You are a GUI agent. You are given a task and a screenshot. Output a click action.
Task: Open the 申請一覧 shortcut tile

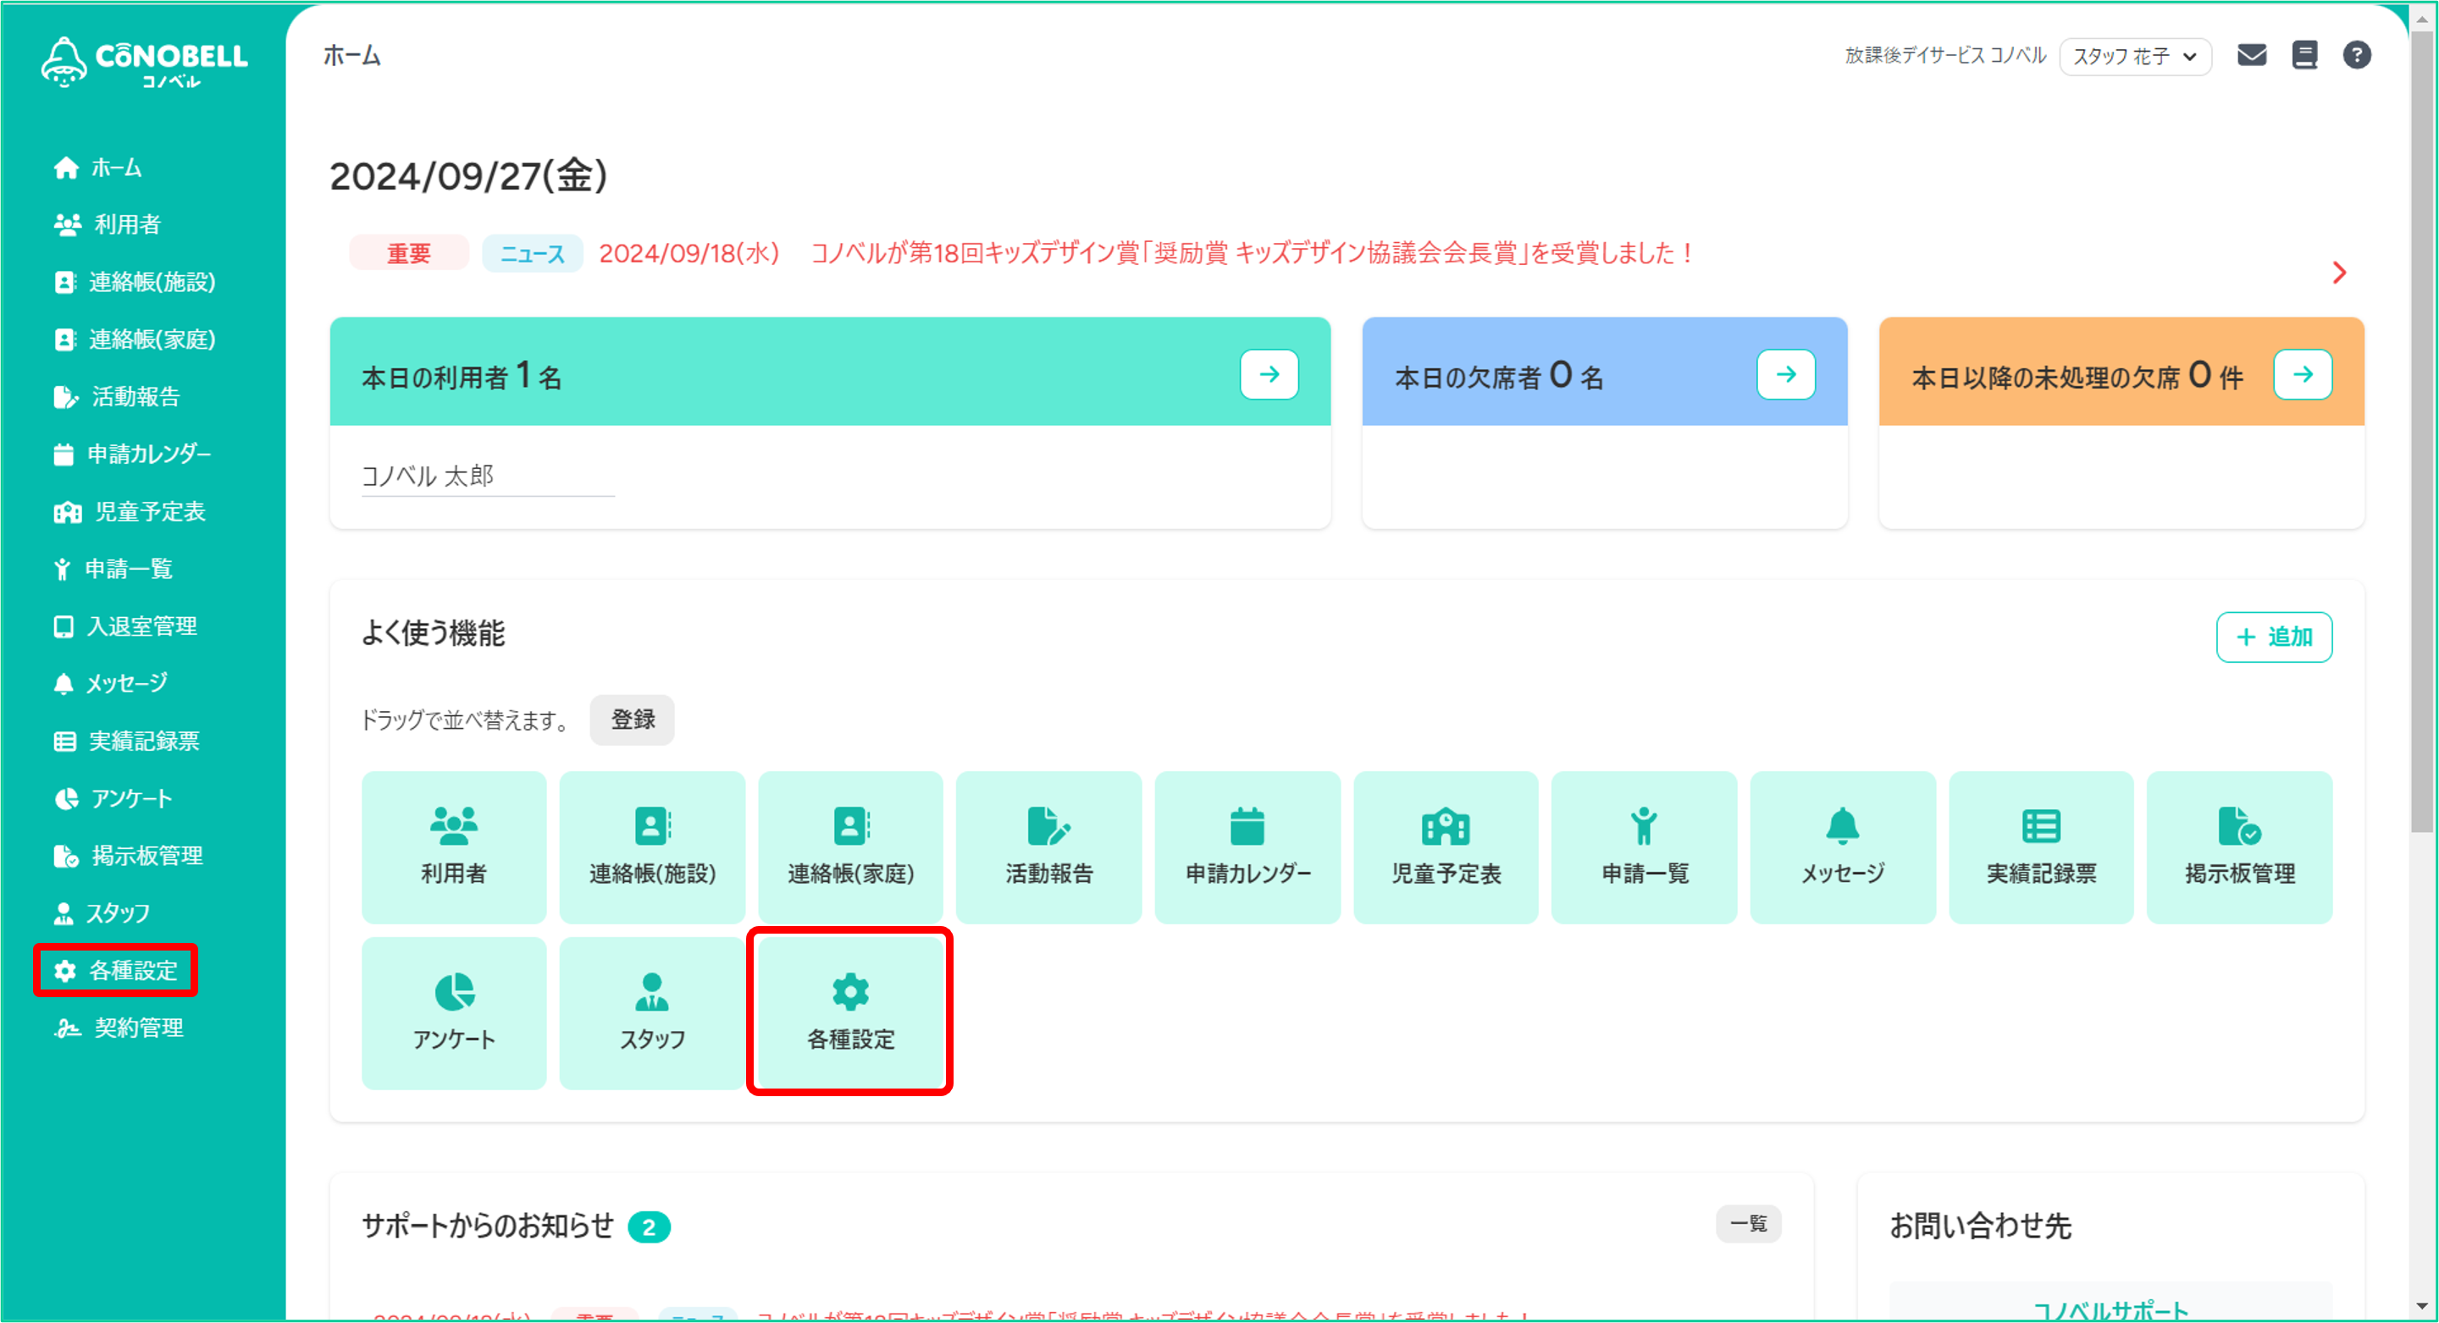(1644, 847)
